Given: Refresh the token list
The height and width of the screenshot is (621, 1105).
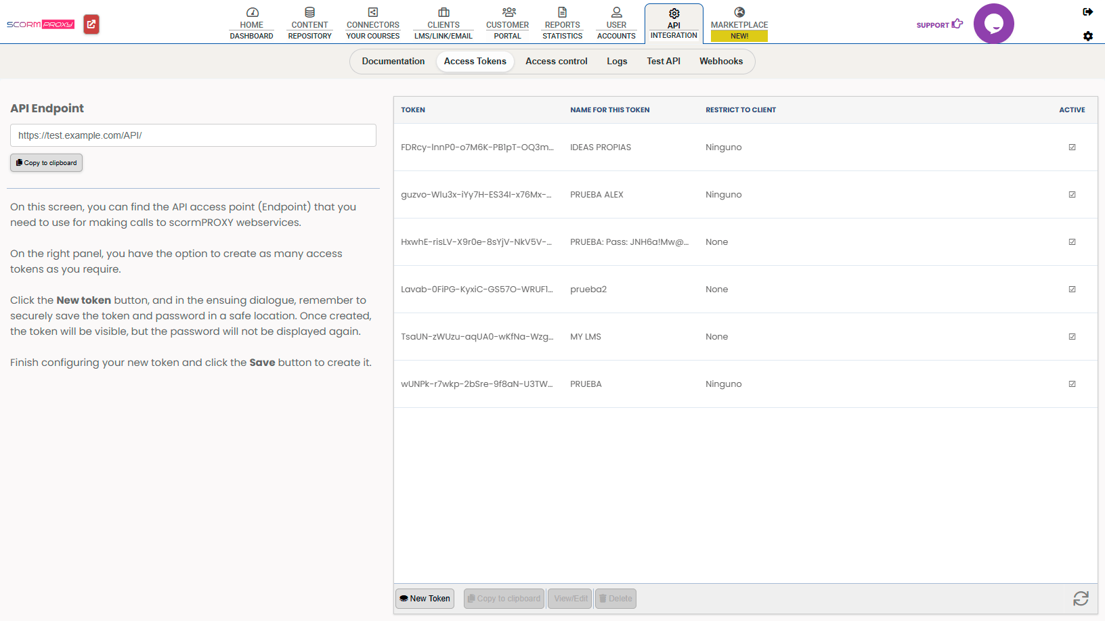Looking at the screenshot, I should point(1081,599).
